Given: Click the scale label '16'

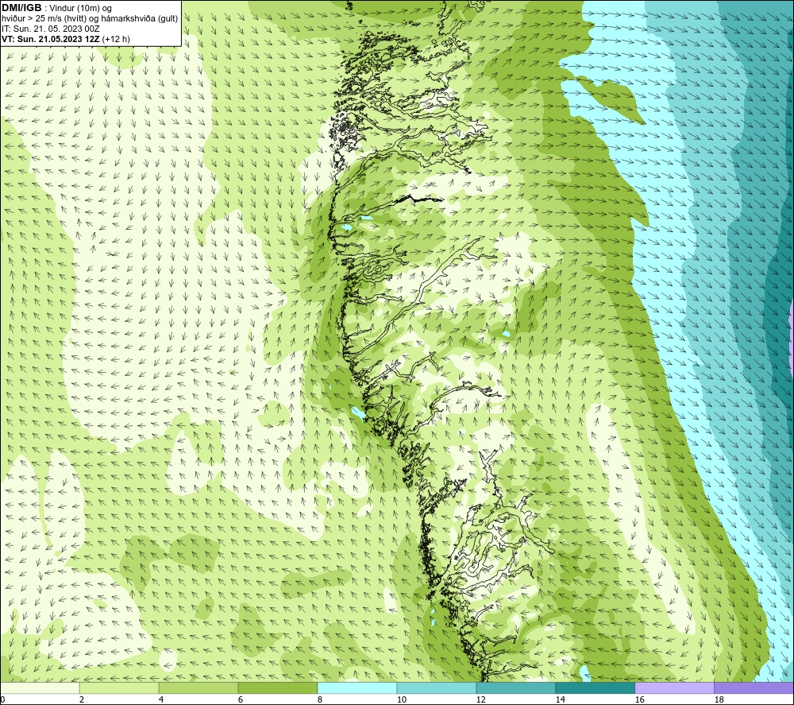Looking at the screenshot, I should pyautogui.click(x=639, y=700).
